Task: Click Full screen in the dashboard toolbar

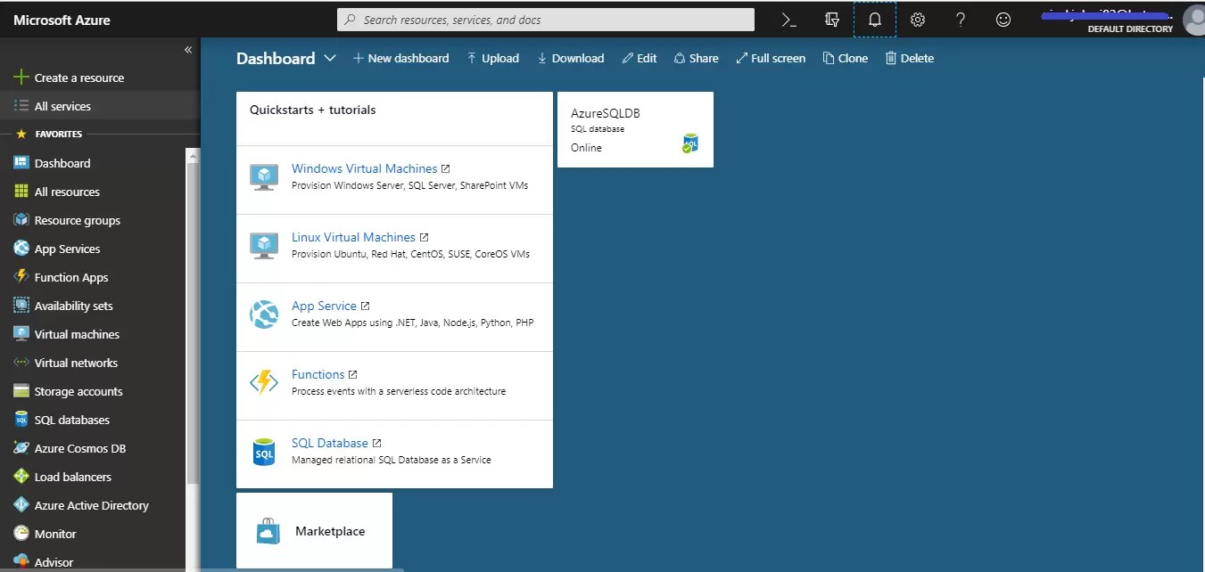Action: coord(771,58)
